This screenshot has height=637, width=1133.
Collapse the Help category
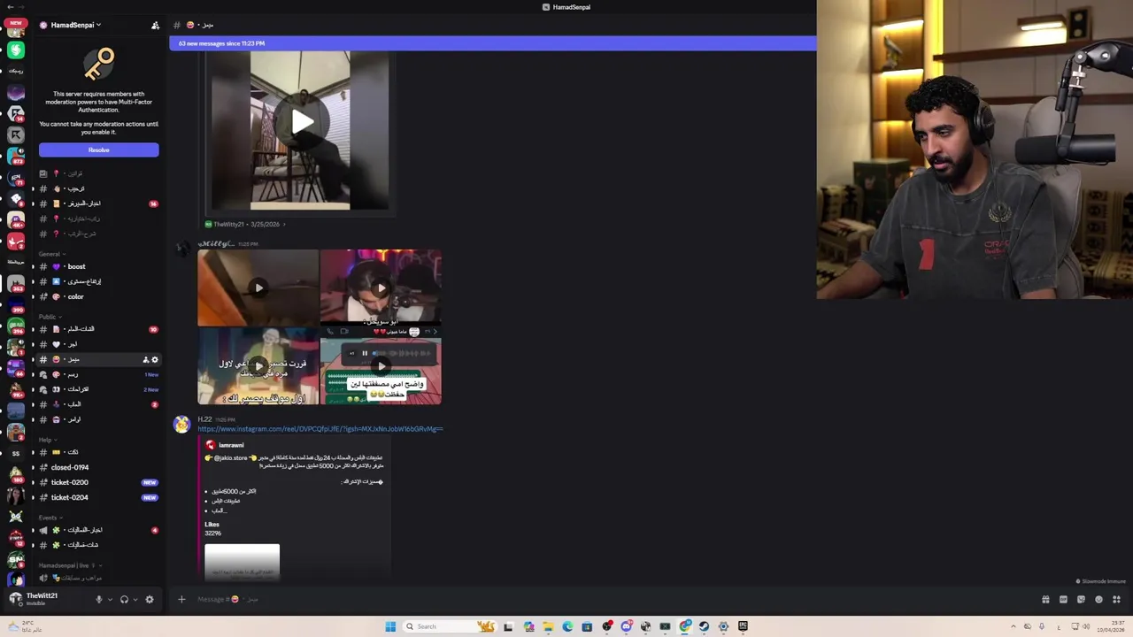click(x=46, y=440)
